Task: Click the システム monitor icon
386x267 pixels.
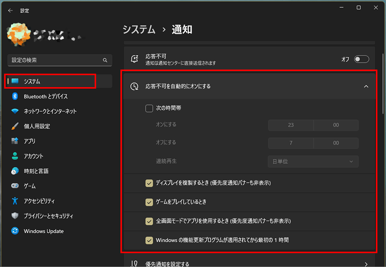Action: click(x=15, y=81)
